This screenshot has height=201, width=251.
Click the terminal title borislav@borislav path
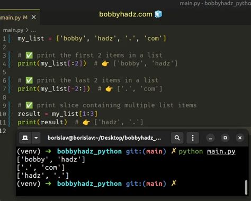point(104,138)
